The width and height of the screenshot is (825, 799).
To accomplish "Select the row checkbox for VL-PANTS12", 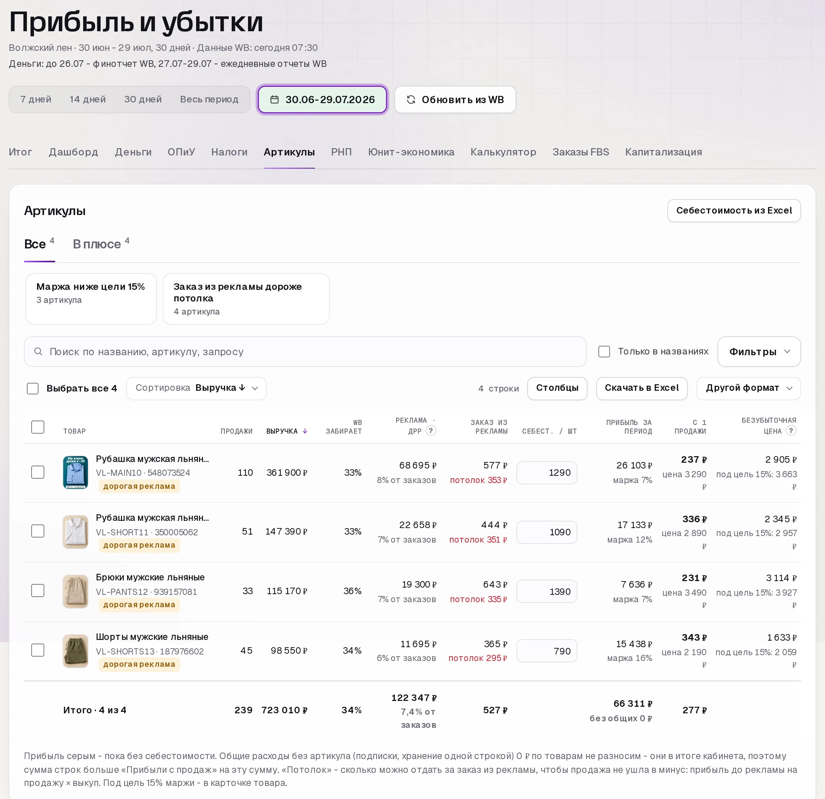I will (38, 591).
